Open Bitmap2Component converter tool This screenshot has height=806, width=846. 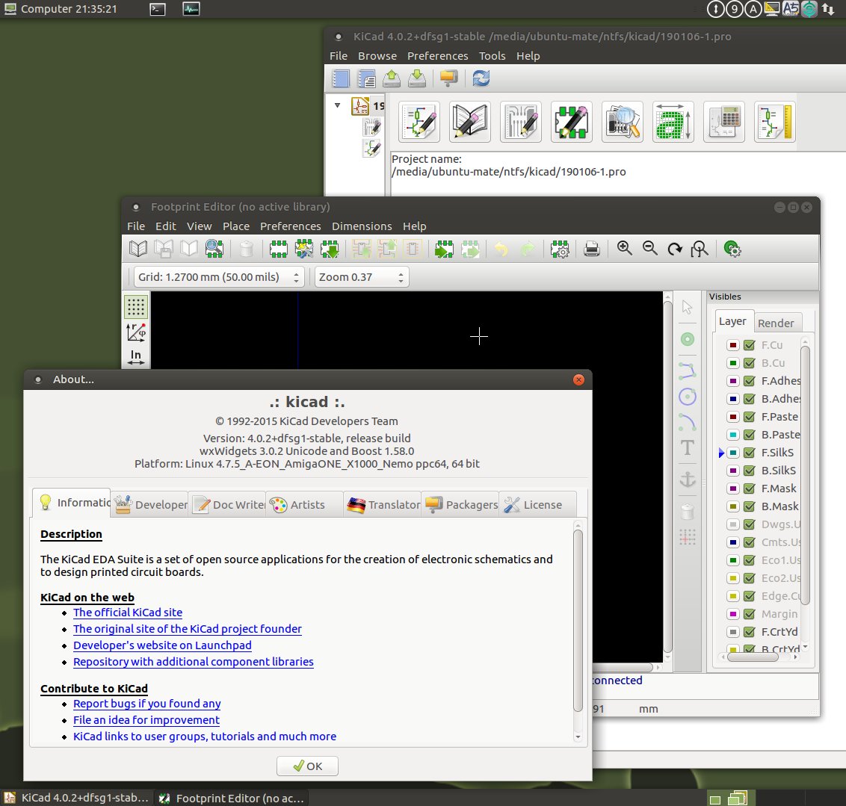[673, 122]
